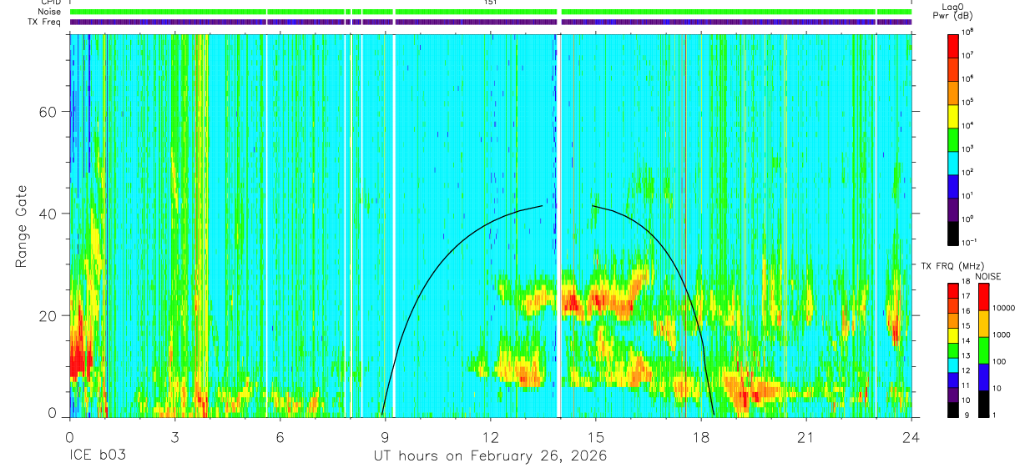Click the 'Range Gate' y-axis label
This screenshot has width=1025, height=473.
tap(20, 226)
